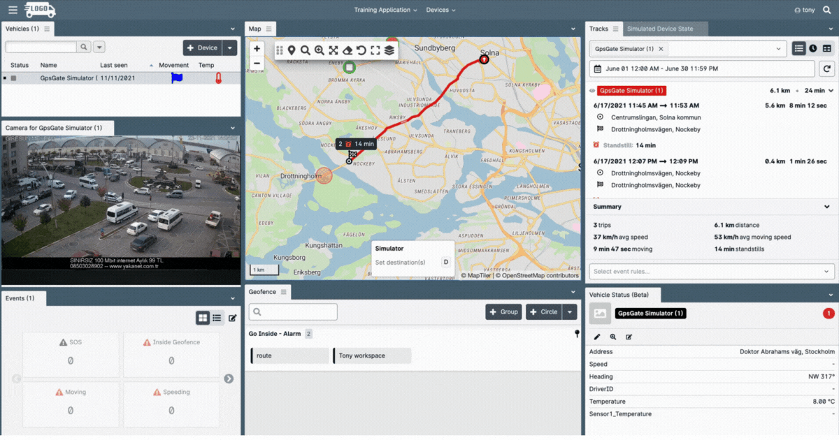Viewport: 839px width, 440px height.
Task: Click the location pin tool on map
Action: pyautogui.click(x=292, y=50)
